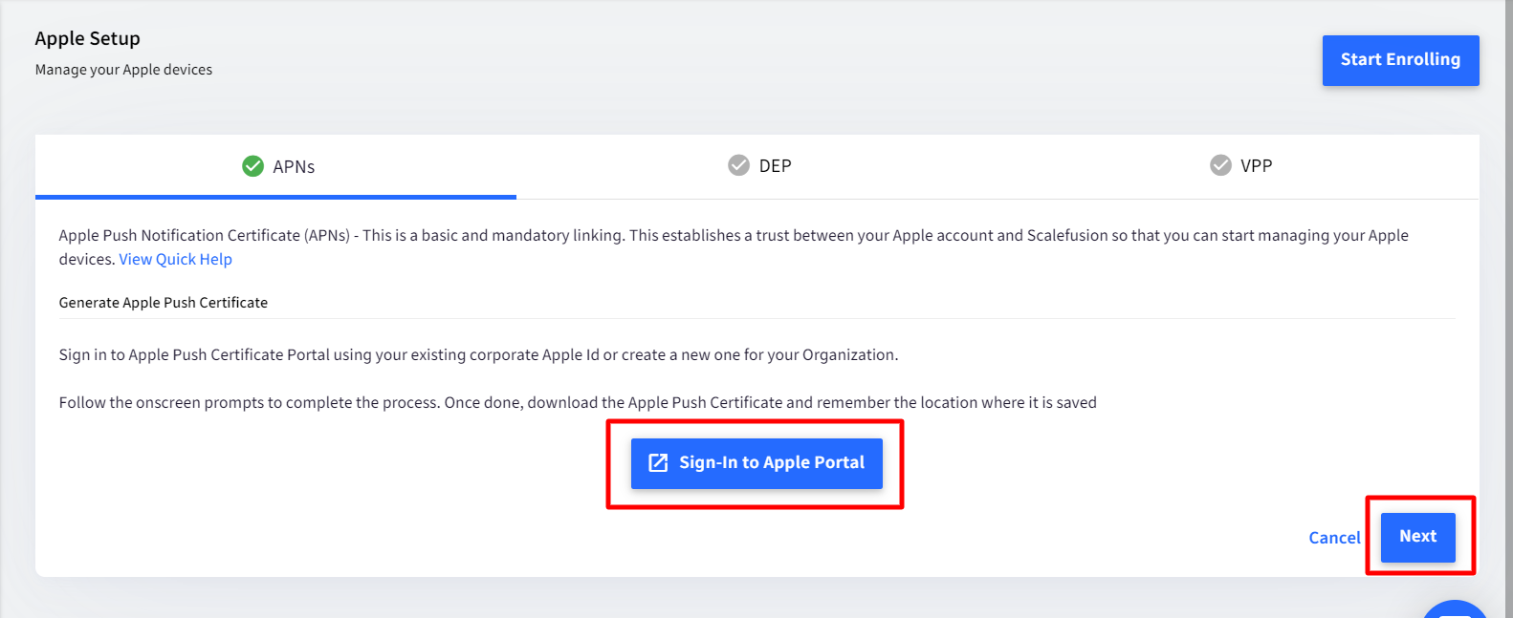Open the View Quick Help link

coord(175,260)
